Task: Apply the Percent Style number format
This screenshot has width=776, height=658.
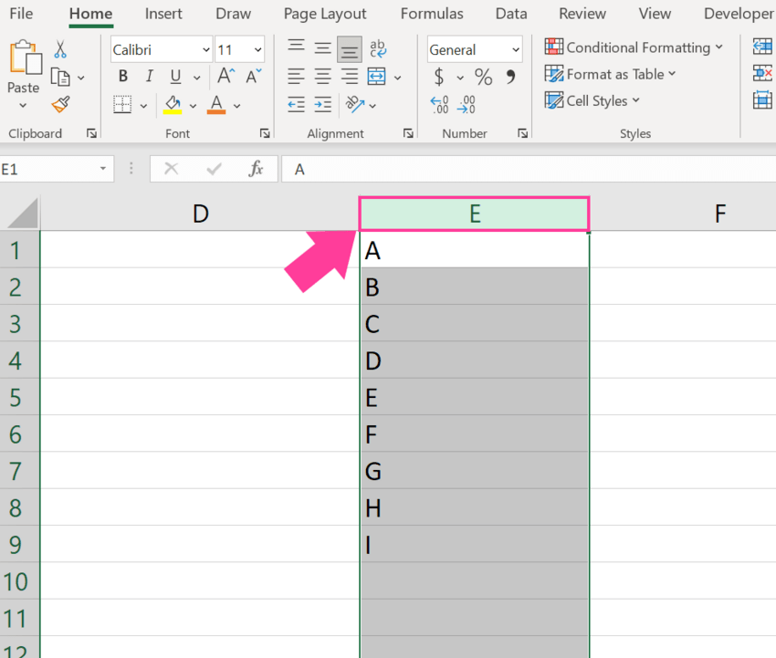Action: pyautogui.click(x=482, y=77)
